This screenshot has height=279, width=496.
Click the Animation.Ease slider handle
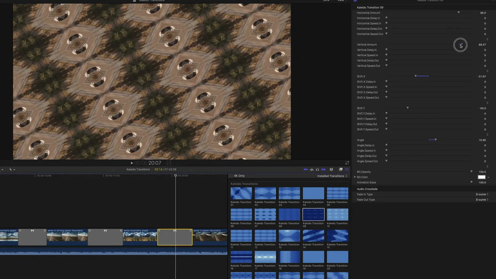point(471,182)
